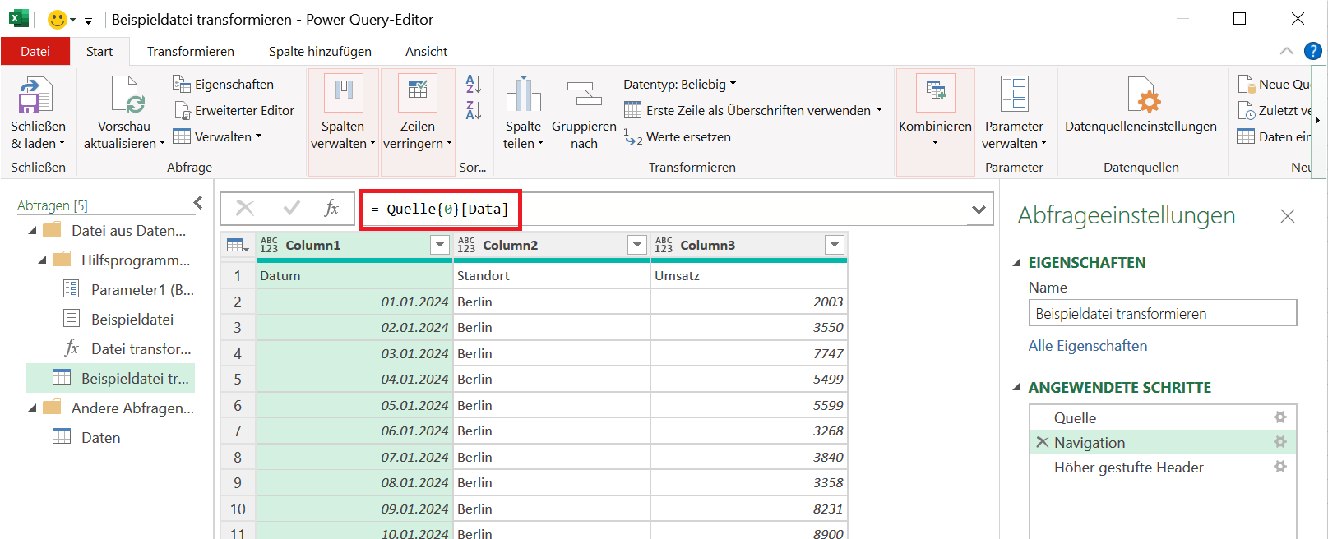This screenshot has width=1328, height=539.
Task: Click the Spalte teilen icon
Action: 523,94
